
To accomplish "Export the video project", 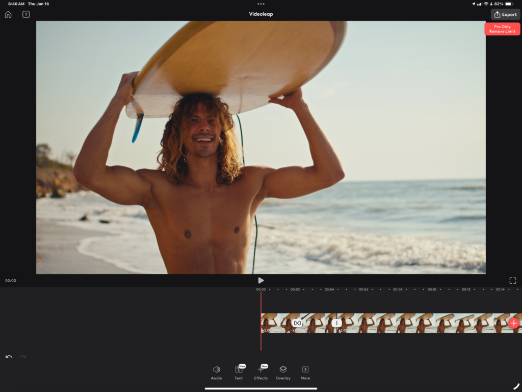I will [x=505, y=14].
